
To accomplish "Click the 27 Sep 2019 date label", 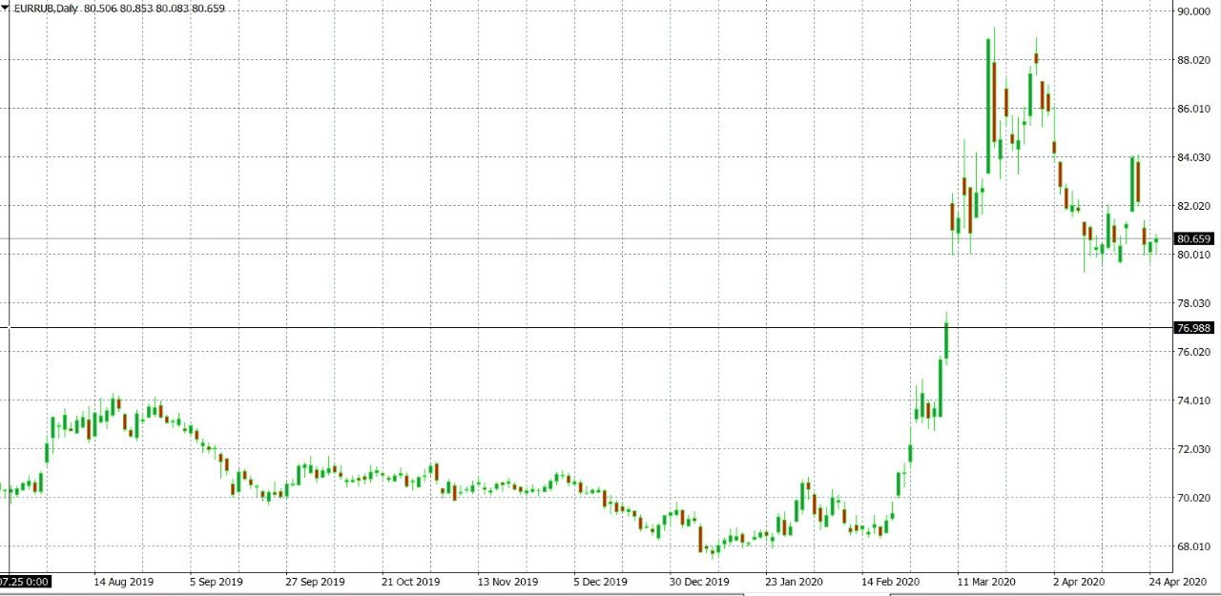I will click(x=315, y=581).
